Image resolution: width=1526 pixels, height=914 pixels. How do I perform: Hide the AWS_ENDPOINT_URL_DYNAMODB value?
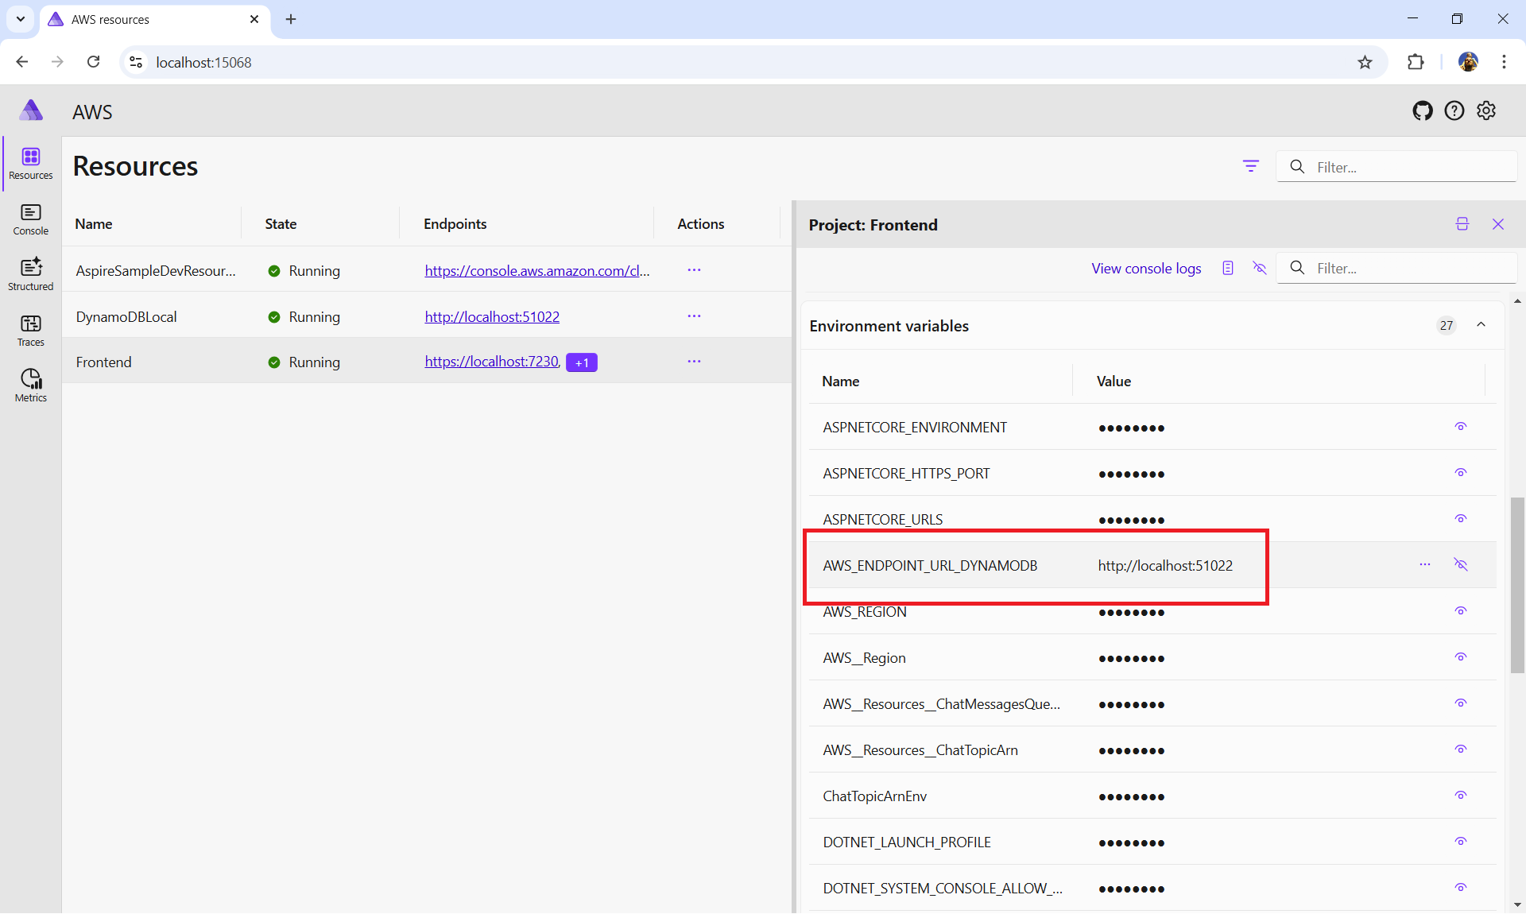click(1460, 565)
